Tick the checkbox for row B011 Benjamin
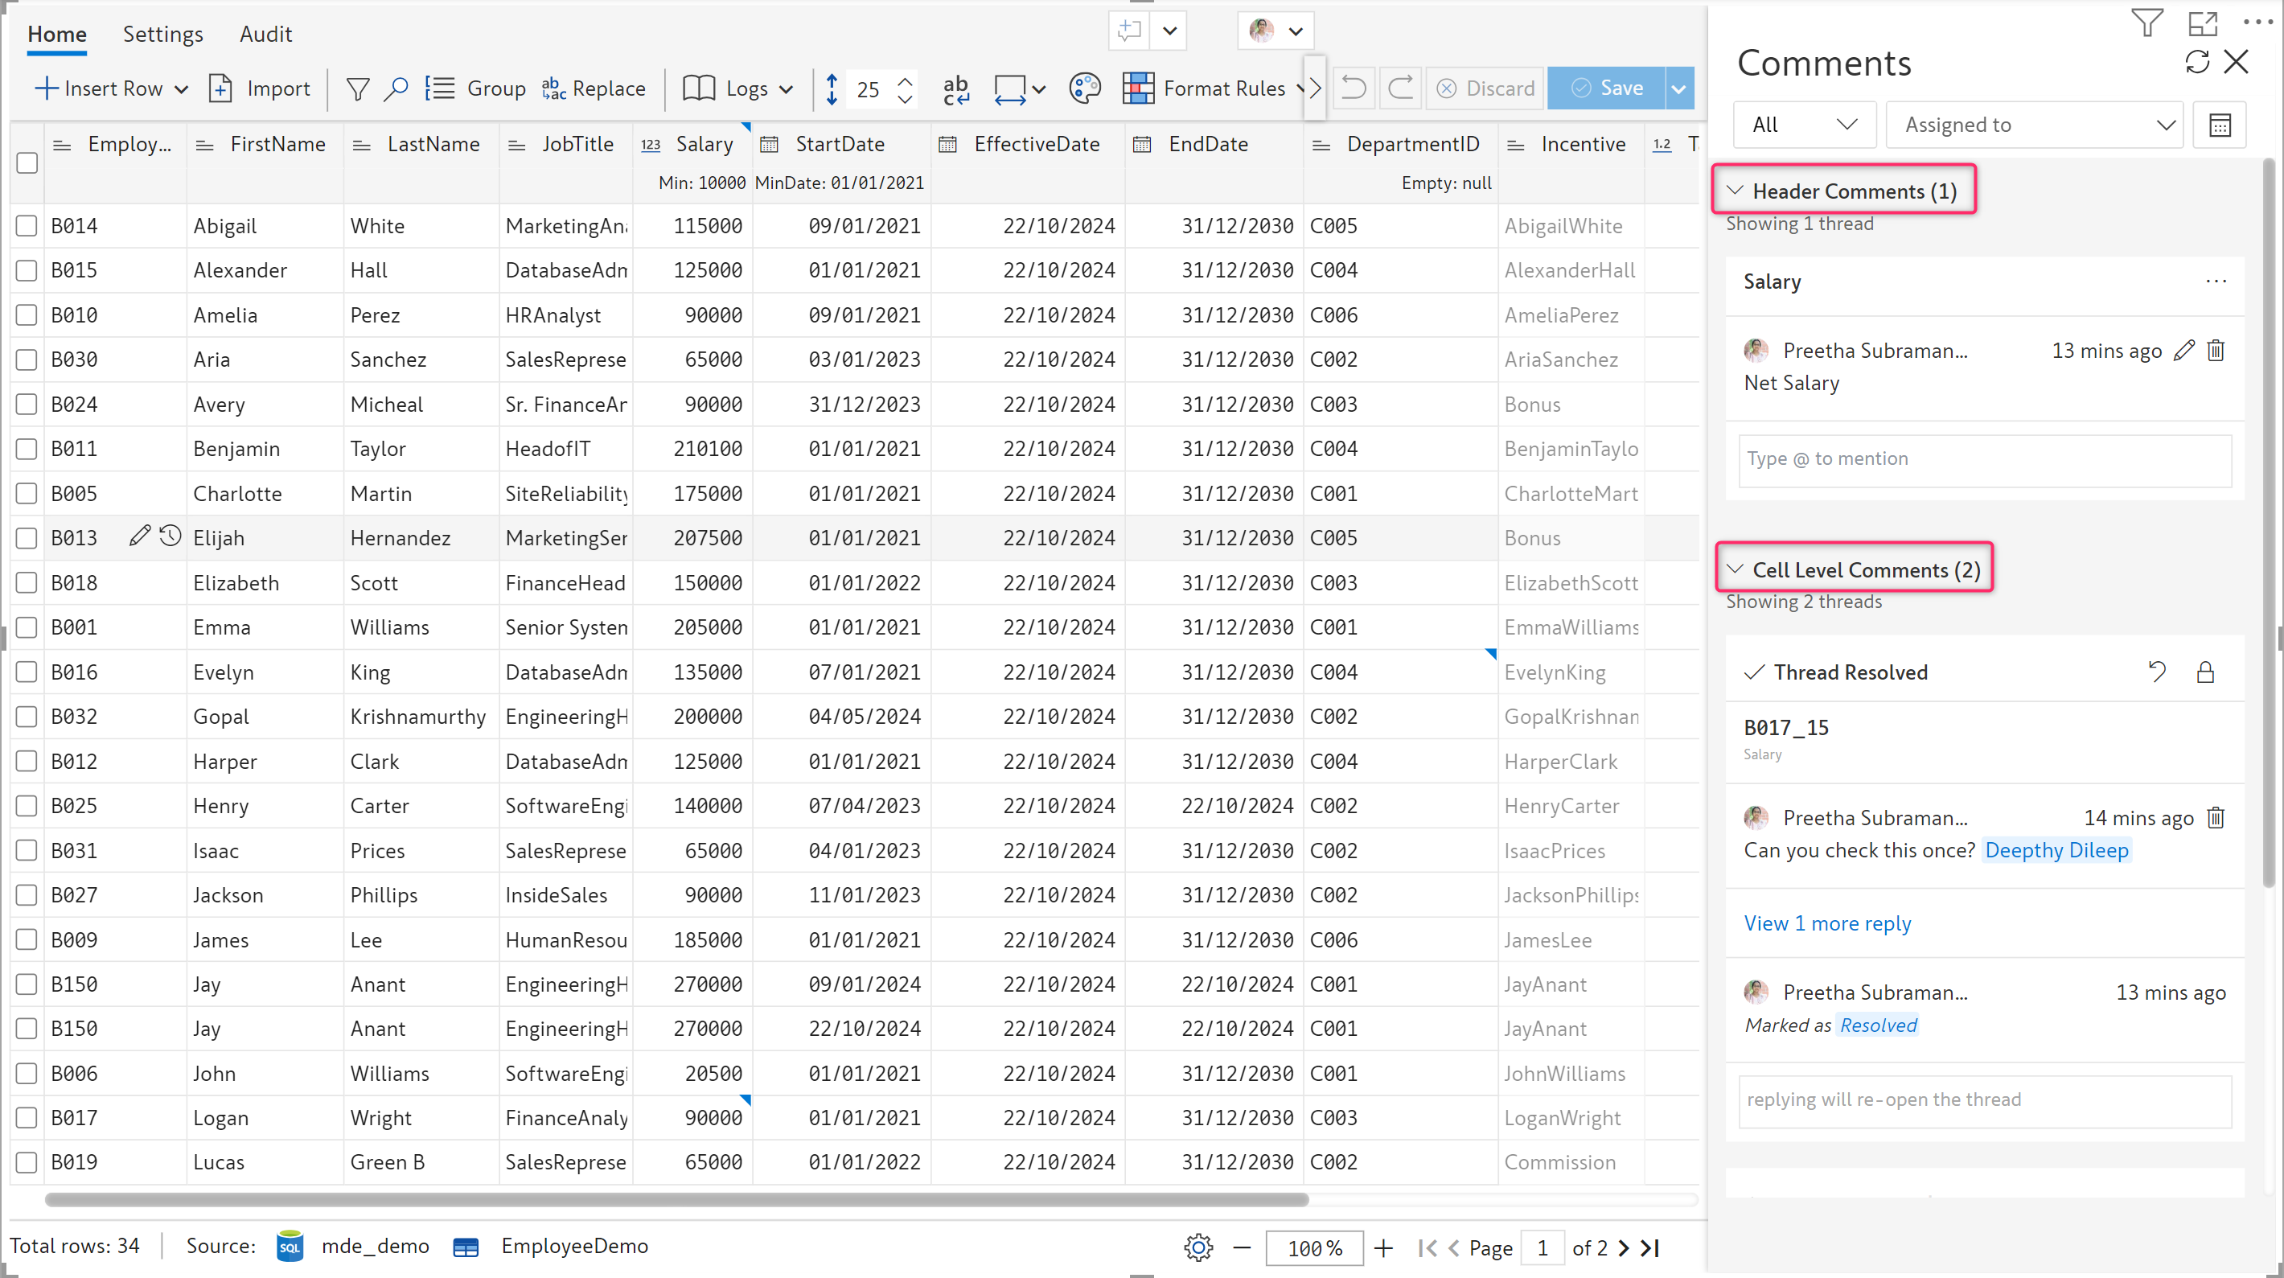The width and height of the screenshot is (2284, 1278). pyautogui.click(x=27, y=449)
